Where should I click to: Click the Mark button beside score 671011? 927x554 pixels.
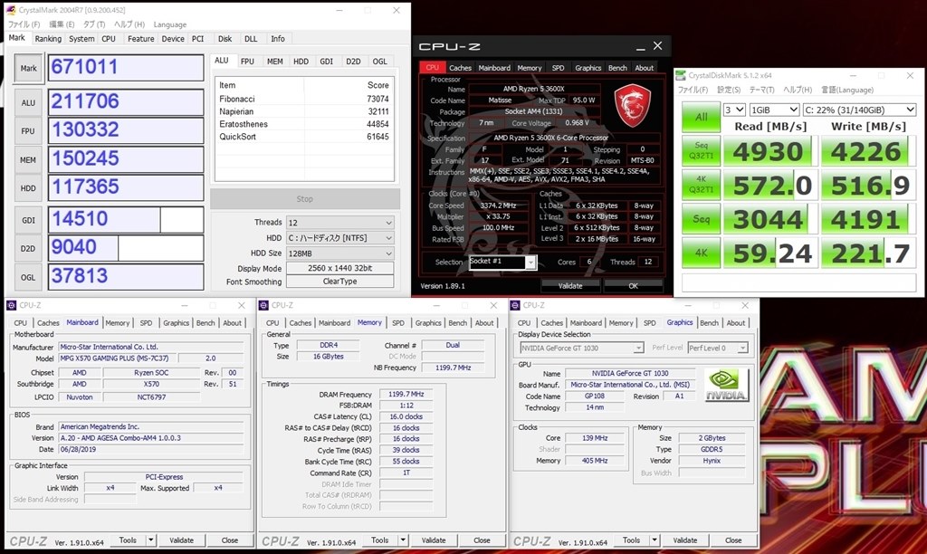[x=28, y=69]
